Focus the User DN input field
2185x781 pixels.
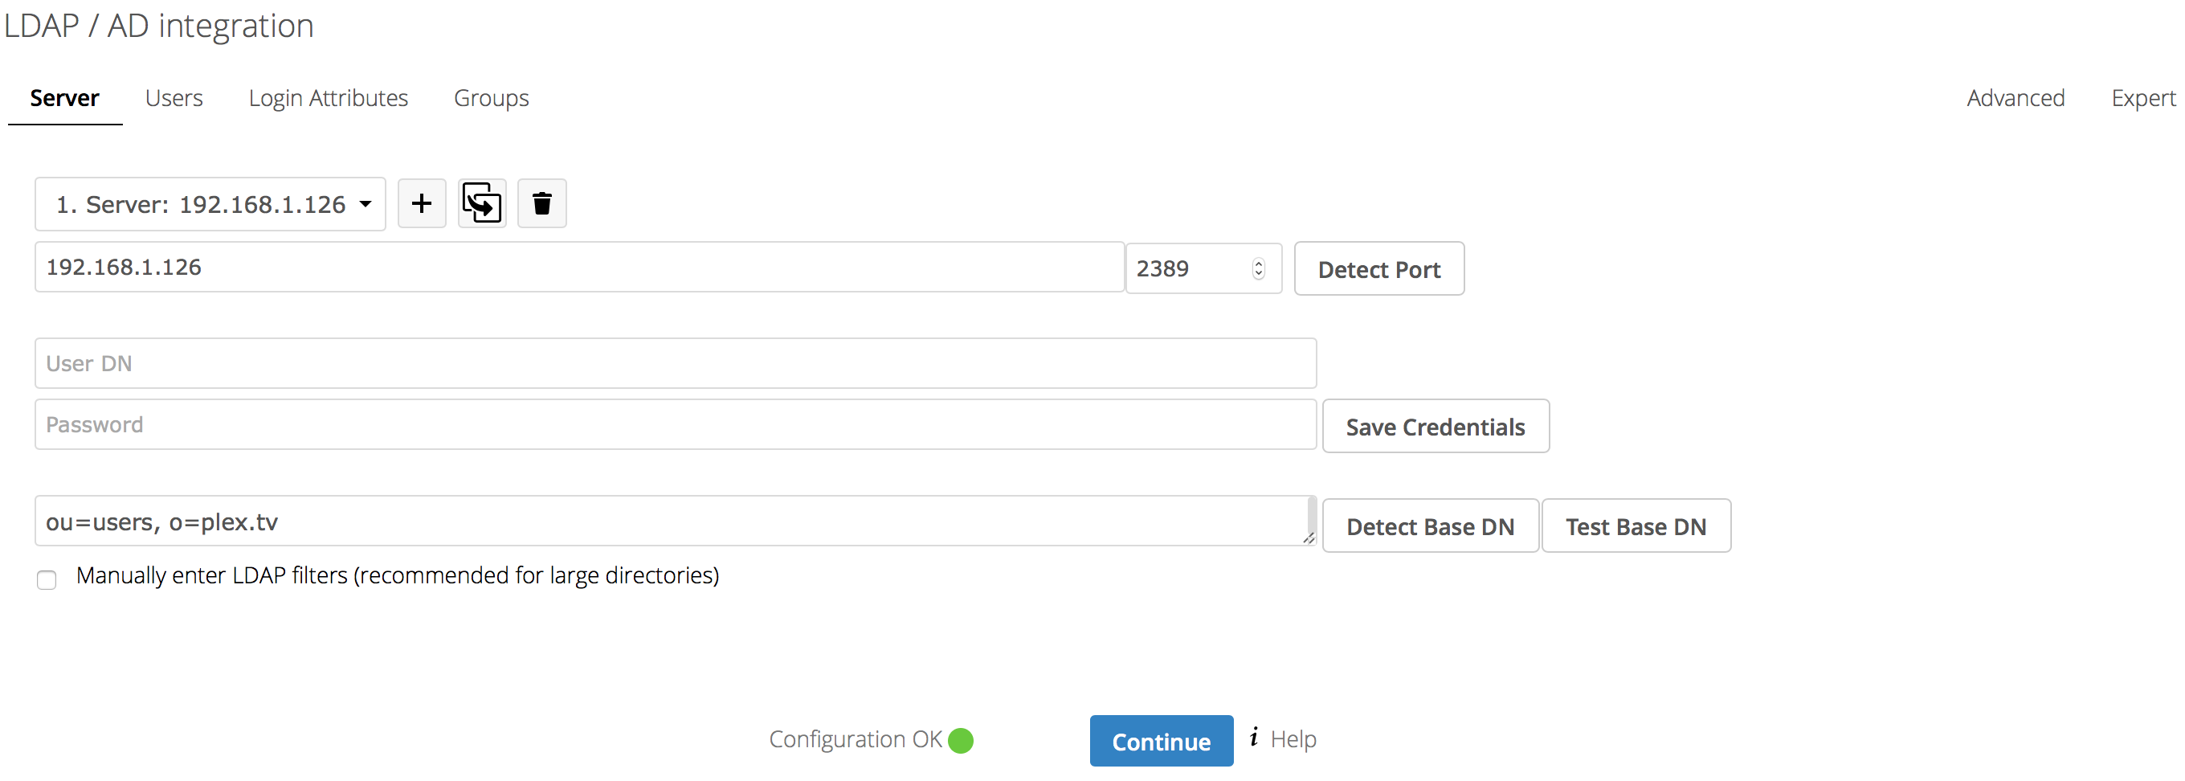pyautogui.click(x=675, y=364)
